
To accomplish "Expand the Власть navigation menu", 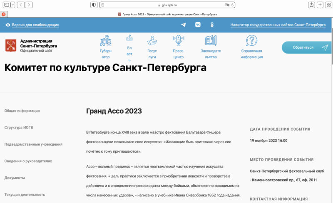I will pos(129,48).
